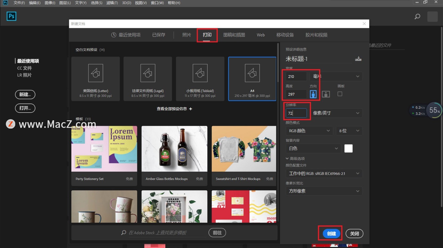This screenshot has width=443, height=248.
Task: Open the Sweatshirt and T-Shirt Mockups template
Action: (x=244, y=156)
